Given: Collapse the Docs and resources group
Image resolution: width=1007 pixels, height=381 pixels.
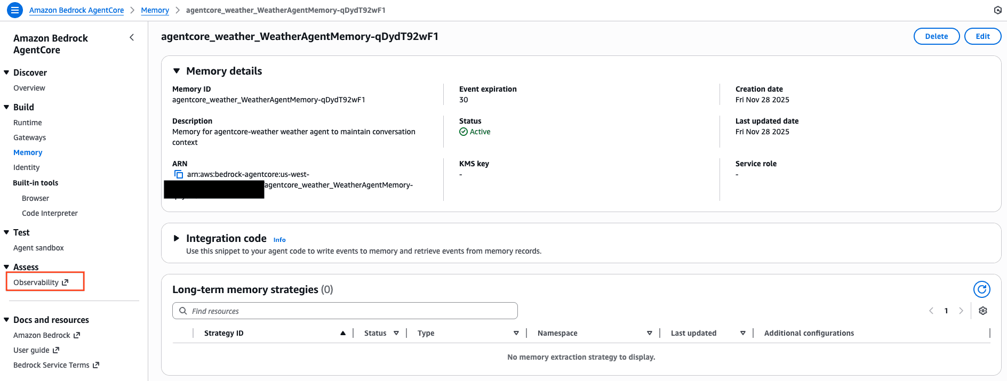Looking at the screenshot, I should [x=6, y=320].
